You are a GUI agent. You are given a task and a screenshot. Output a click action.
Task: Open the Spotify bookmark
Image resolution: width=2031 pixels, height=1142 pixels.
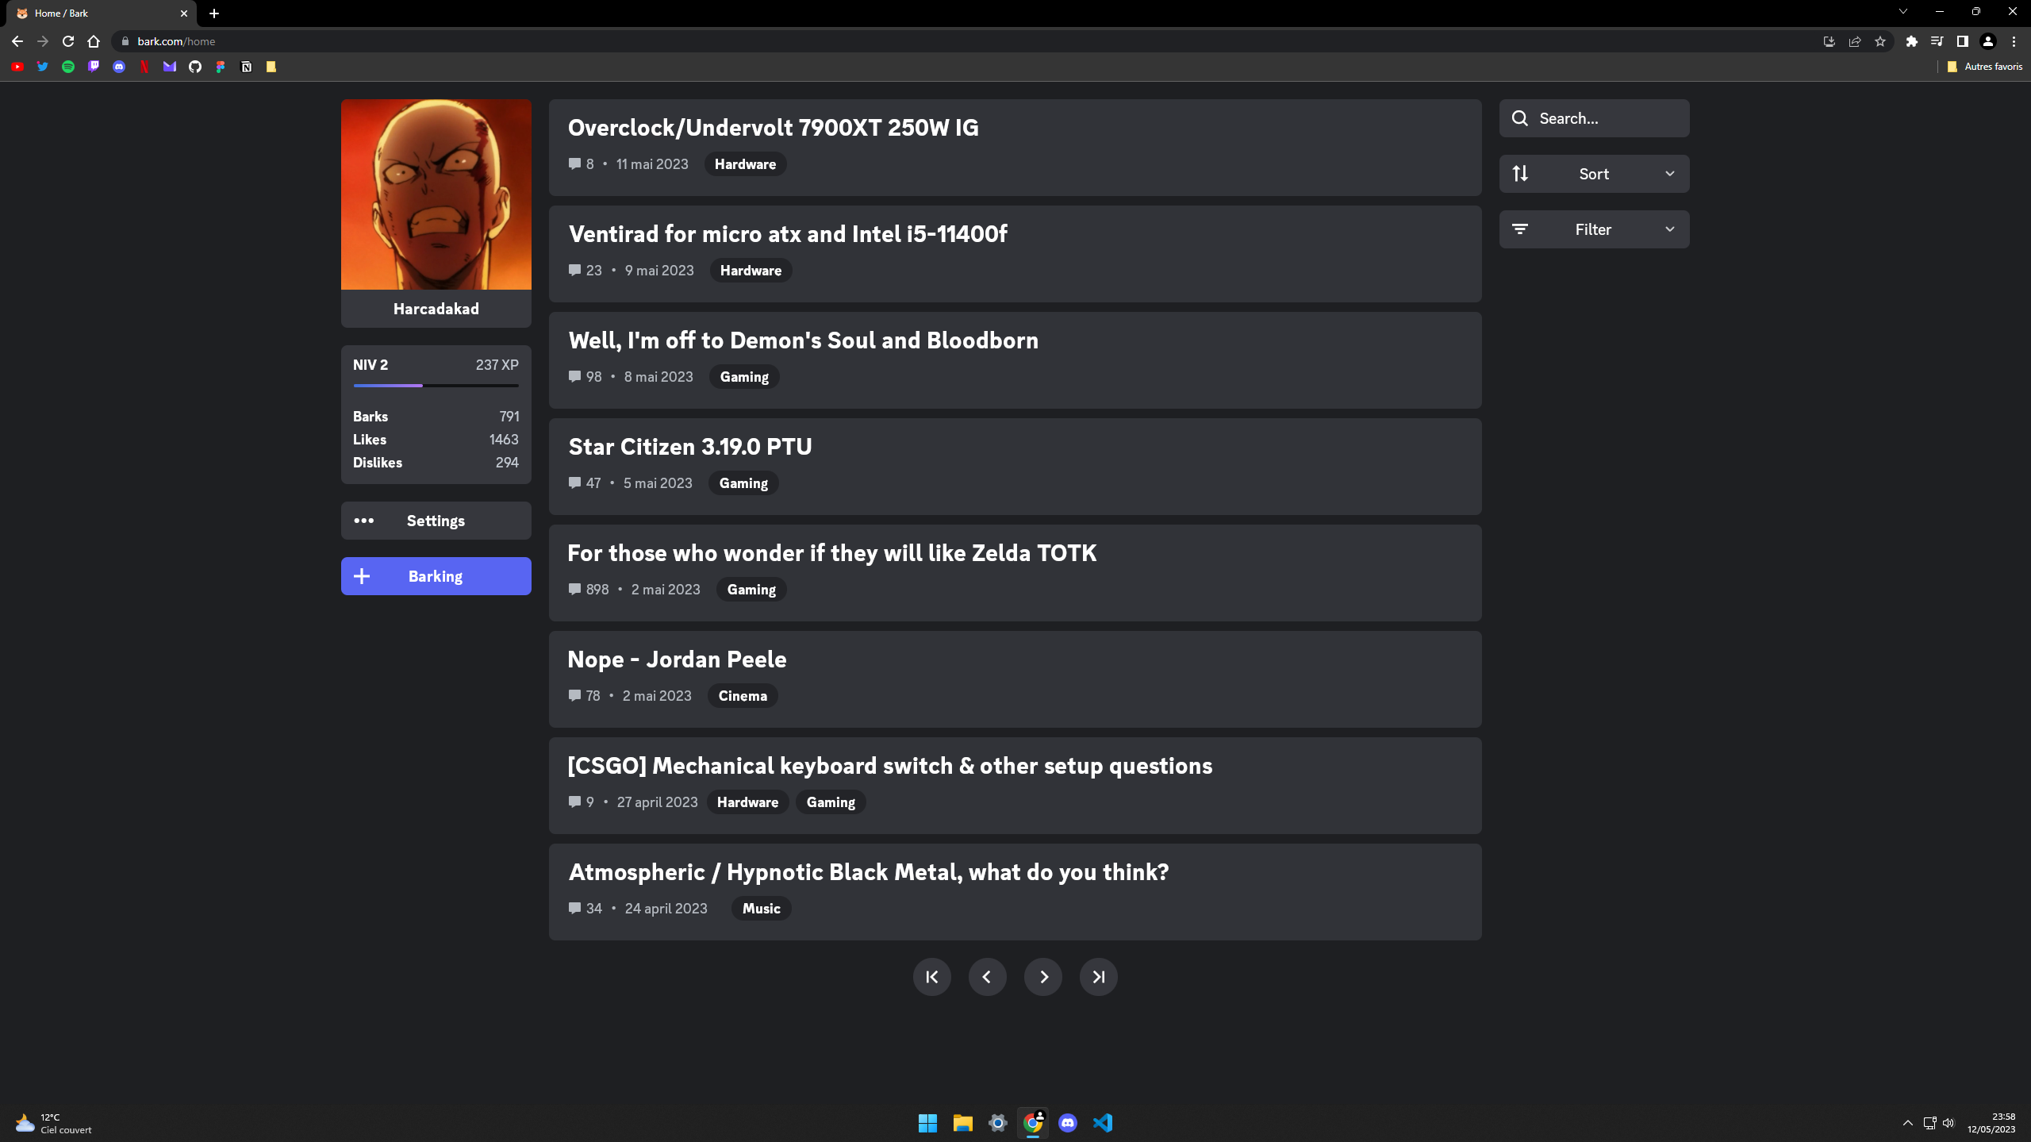click(68, 67)
